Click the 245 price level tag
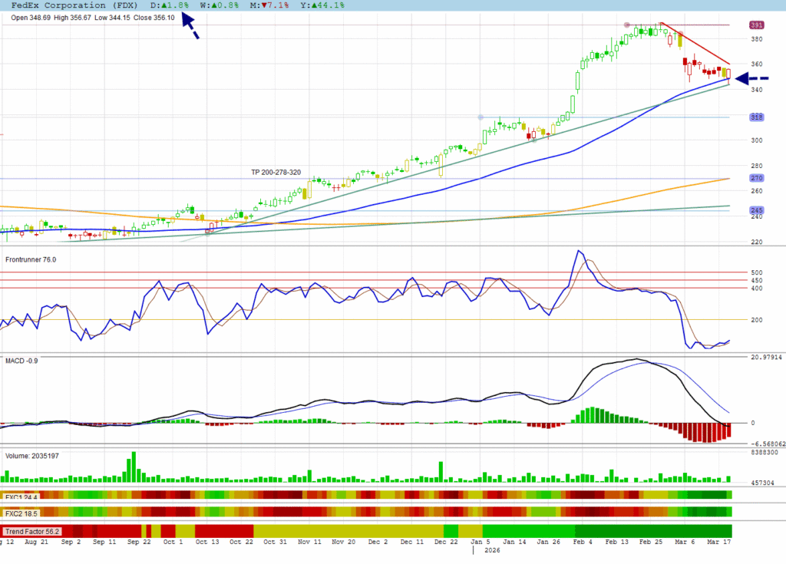Viewport: 786px width, 564px height. (757, 210)
